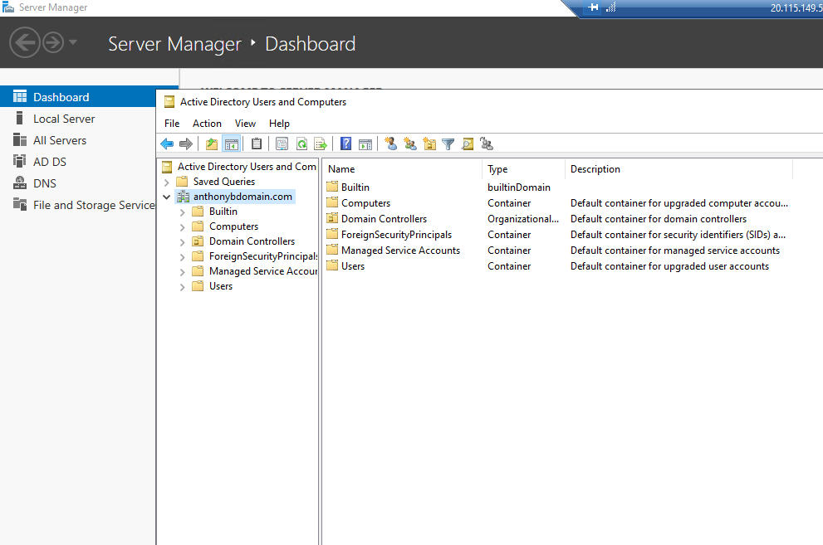This screenshot has width=823, height=545.
Task: Expand the Users node in tree
Action: (182, 287)
